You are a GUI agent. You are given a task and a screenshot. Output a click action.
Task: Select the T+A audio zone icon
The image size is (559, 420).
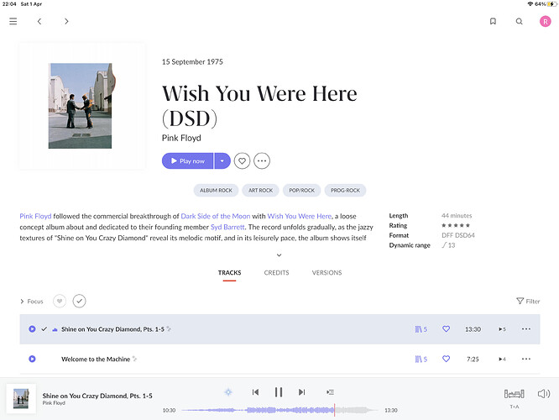(x=514, y=394)
